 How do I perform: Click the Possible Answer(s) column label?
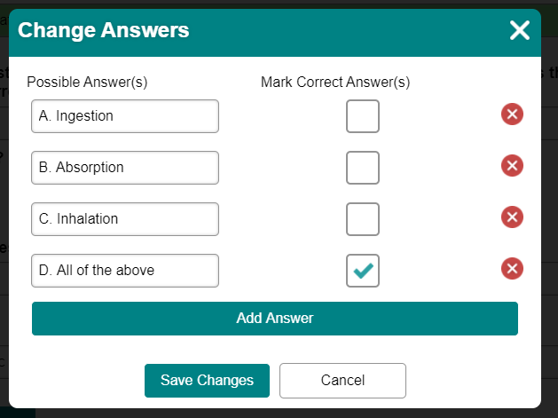click(x=87, y=83)
